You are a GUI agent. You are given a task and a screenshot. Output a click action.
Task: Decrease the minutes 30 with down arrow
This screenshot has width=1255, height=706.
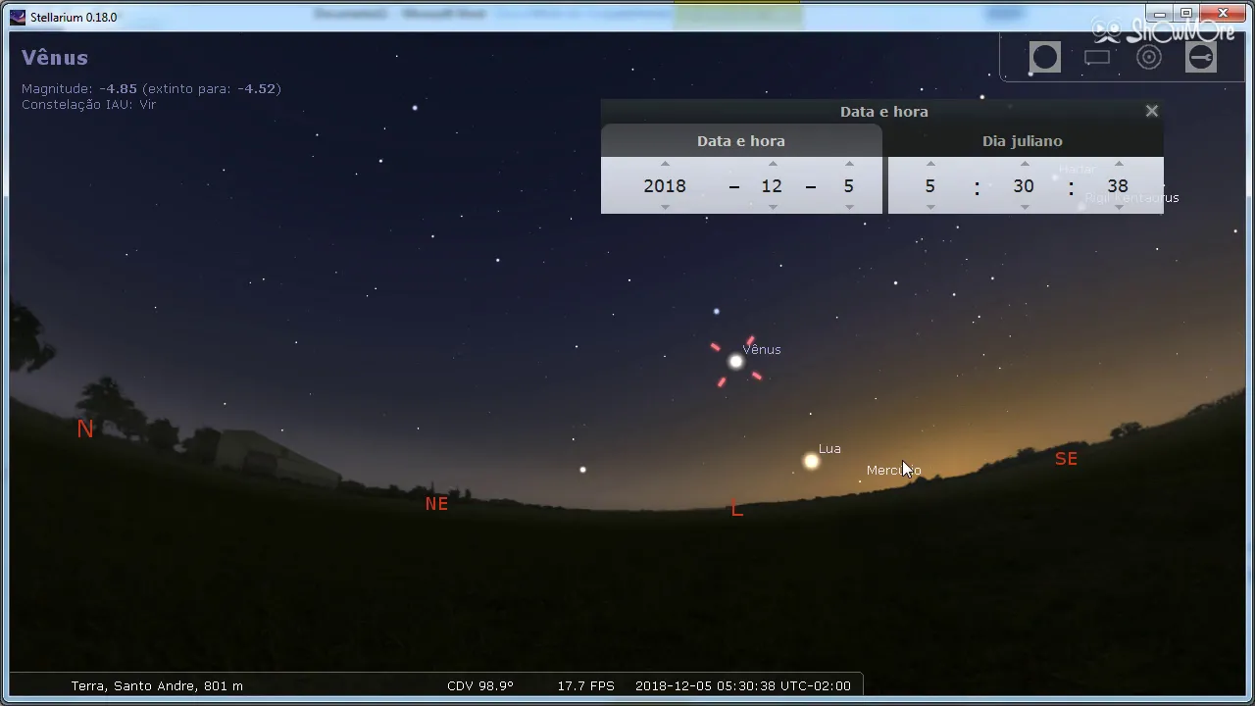(1025, 207)
